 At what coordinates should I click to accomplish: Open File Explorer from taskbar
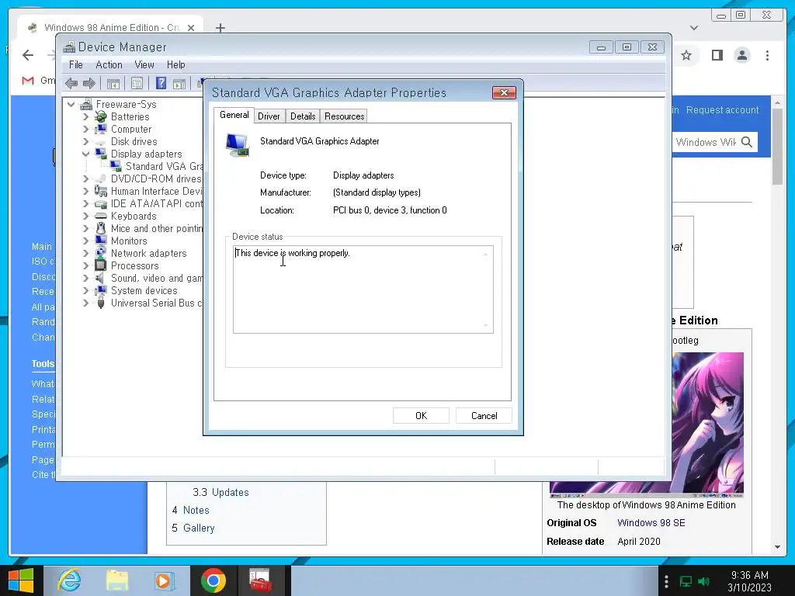[116, 580]
